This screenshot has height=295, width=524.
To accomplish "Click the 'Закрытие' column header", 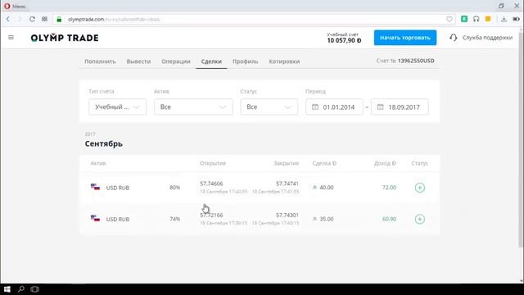I will click(x=286, y=163).
